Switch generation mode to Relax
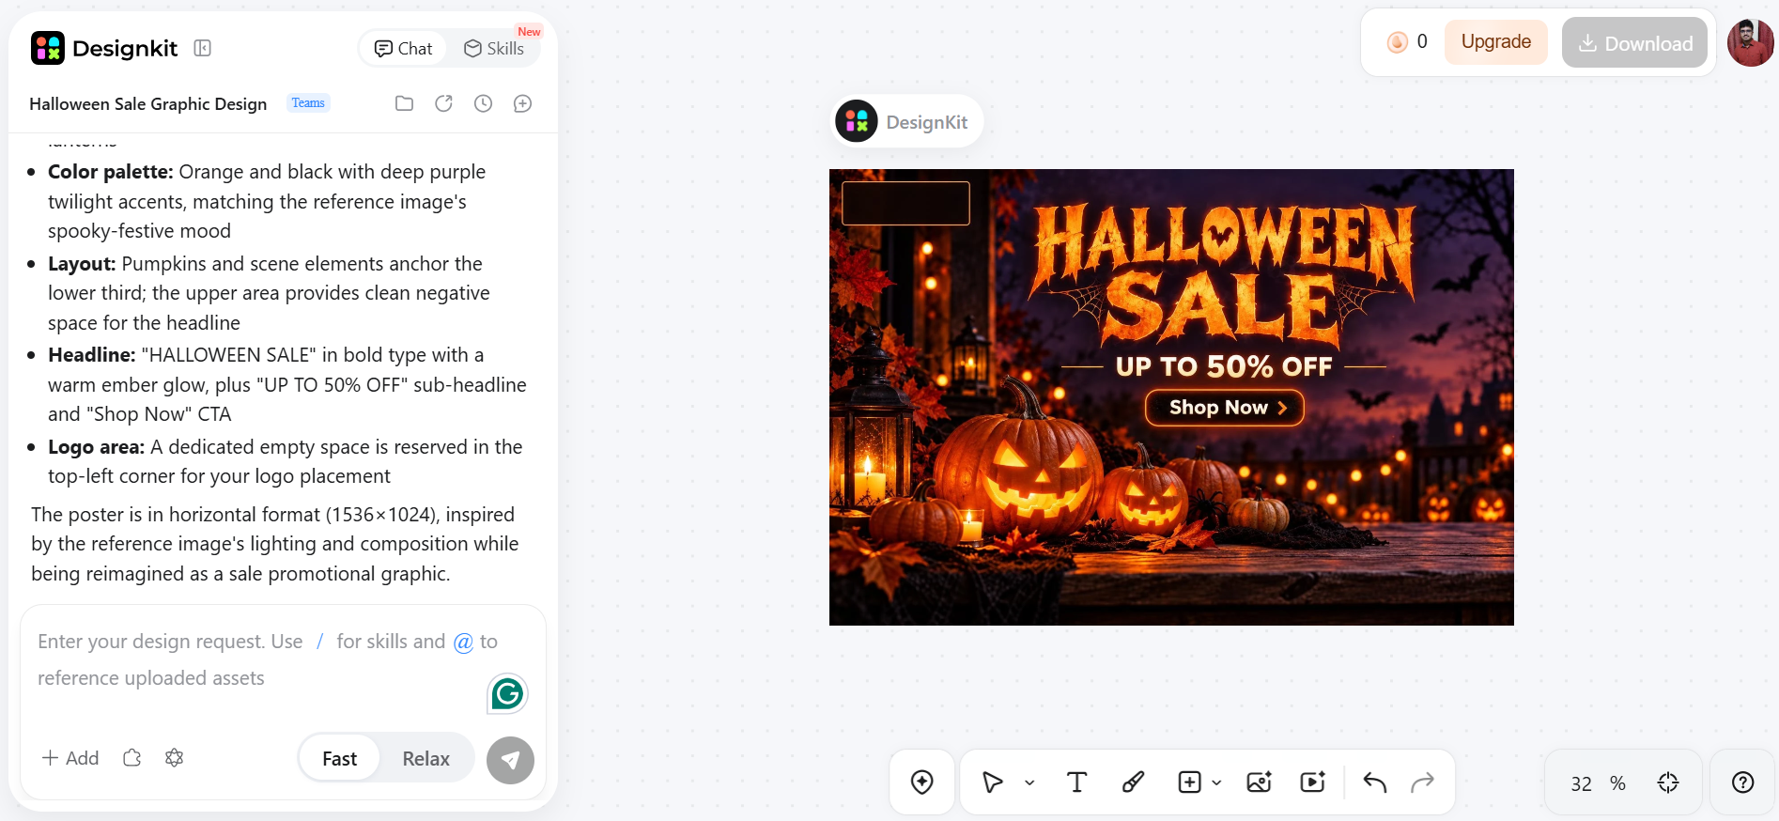1779x821 pixels. tap(426, 759)
